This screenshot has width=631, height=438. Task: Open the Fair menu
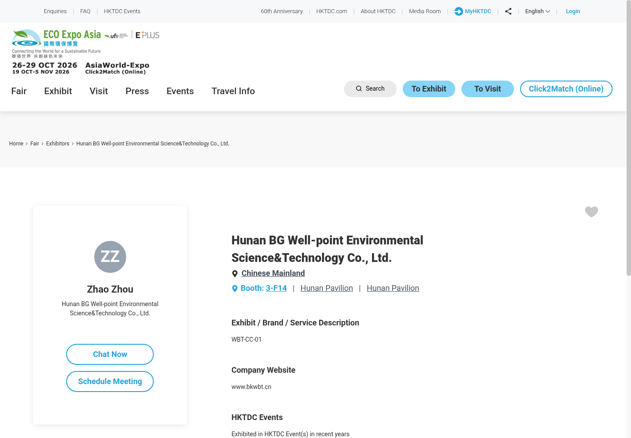19,91
